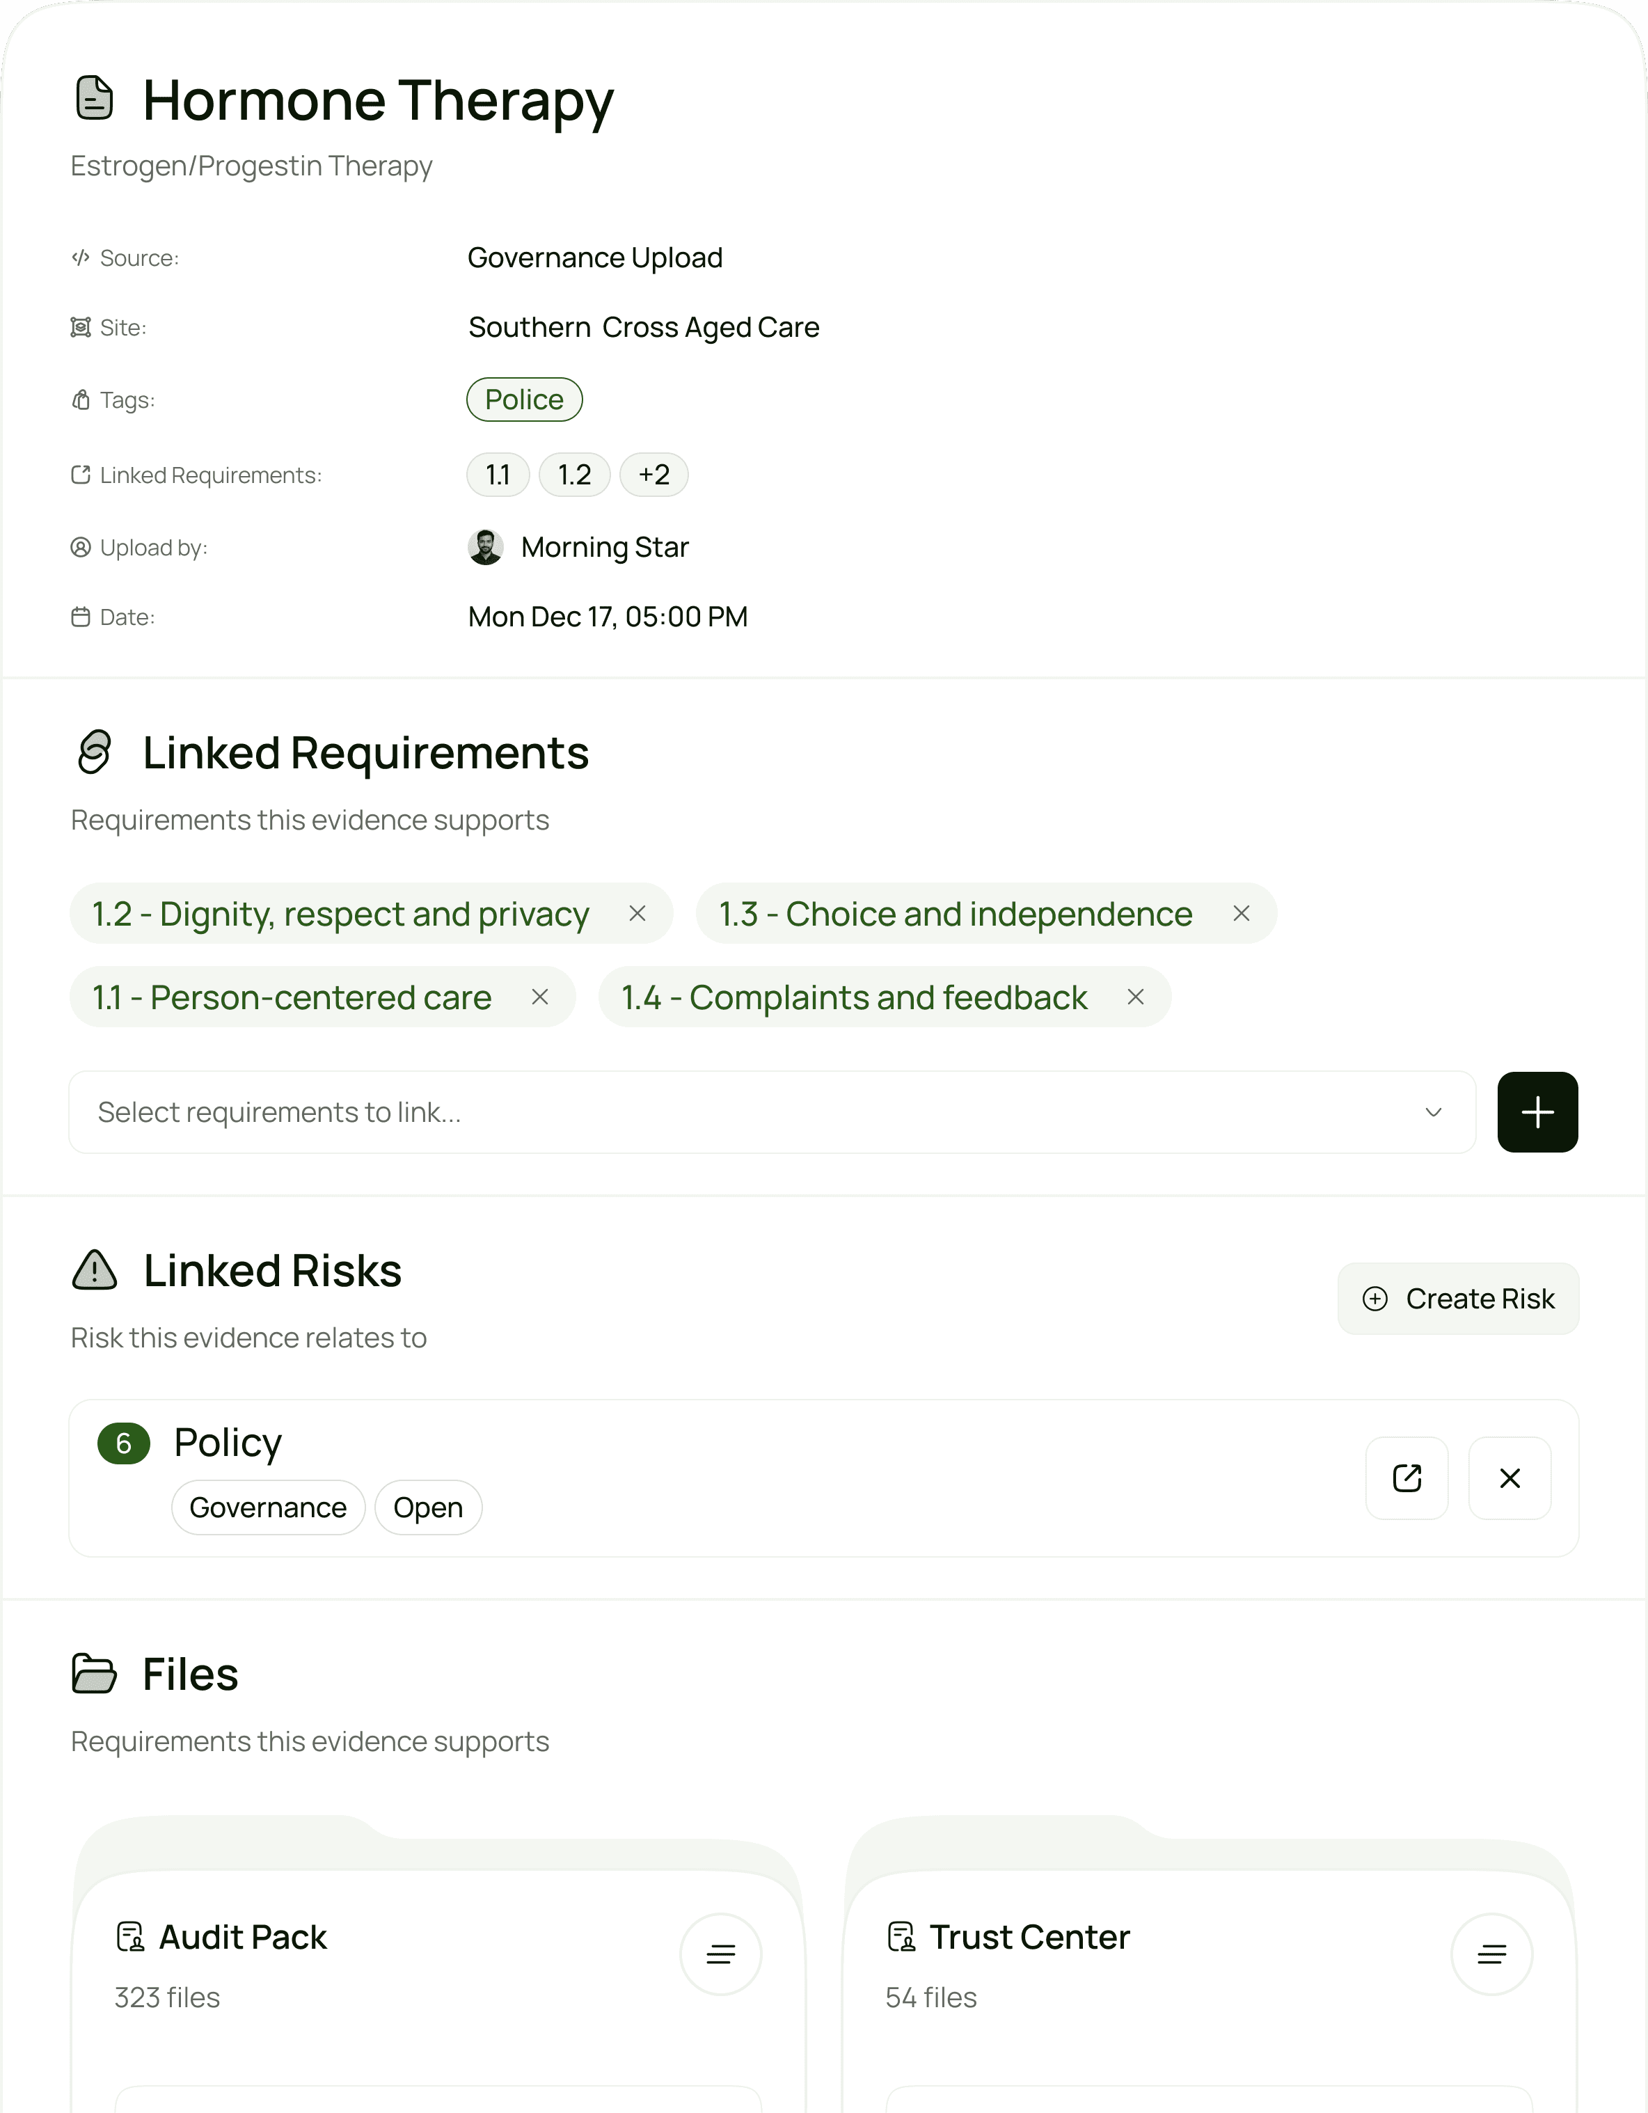Remove the Policy risk with the X button
Viewport: 1648px width, 2113px height.
coord(1510,1478)
